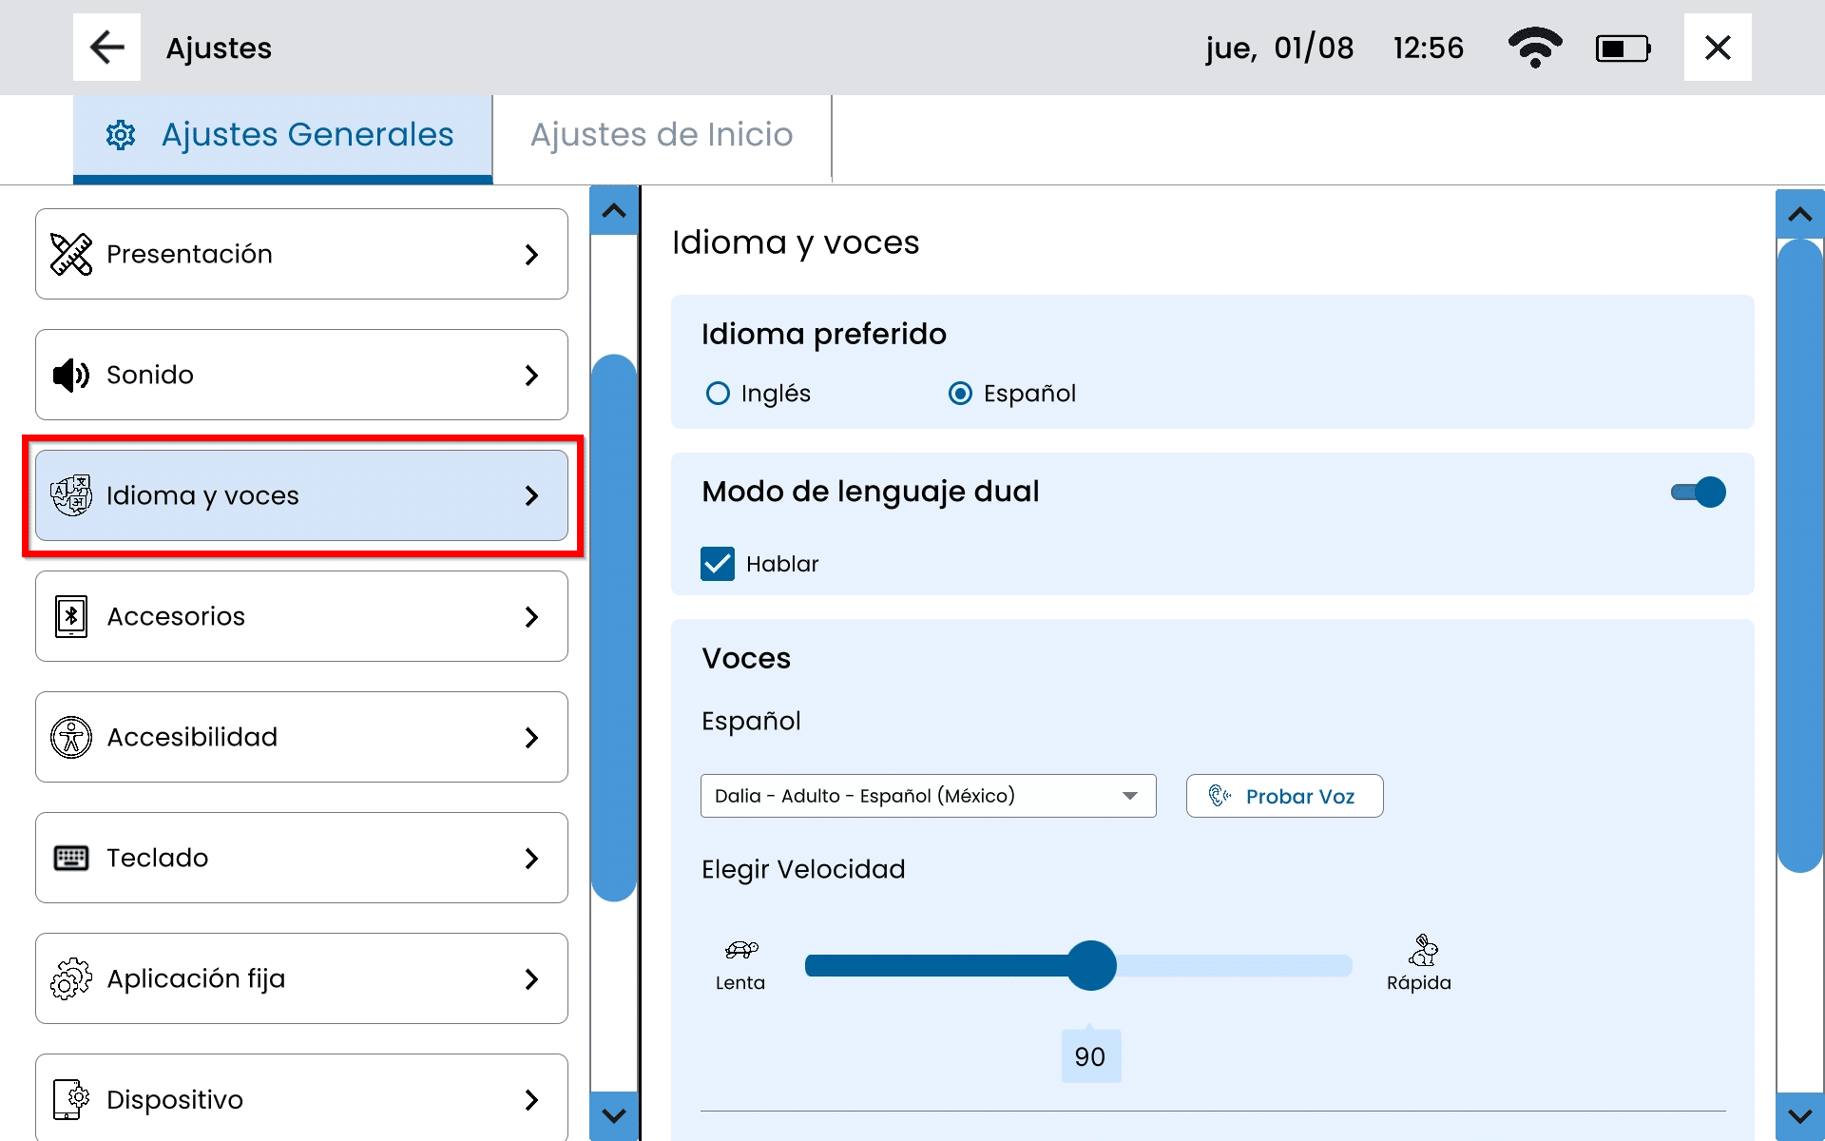
Task: Open Presentación settings via its ruler icon
Action: (x=71, y=254)
